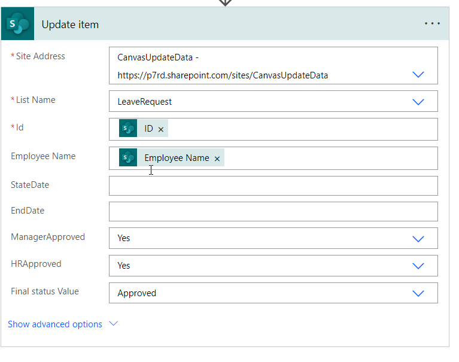Click the SharePoint icon on the ID token
The height and width of the screenshot is (362, 459).
pos(128,128)
